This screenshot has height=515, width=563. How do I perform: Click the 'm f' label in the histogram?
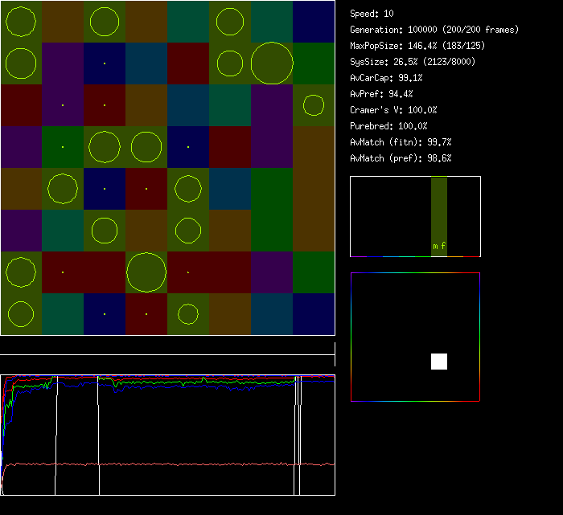pyautogui.click(x=439, y=247)
